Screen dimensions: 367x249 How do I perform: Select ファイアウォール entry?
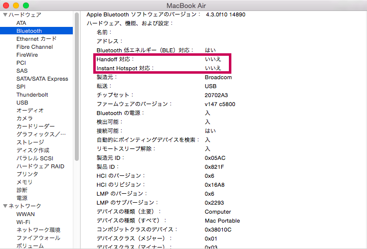click(x=38, y=238)
